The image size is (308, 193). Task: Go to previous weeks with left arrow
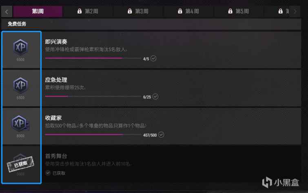point(7,11)
